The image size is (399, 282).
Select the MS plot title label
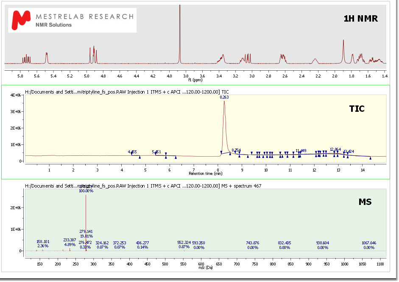(365, 202)
